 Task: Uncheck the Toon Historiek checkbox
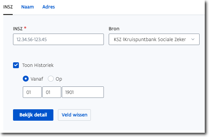click(16, 65)
